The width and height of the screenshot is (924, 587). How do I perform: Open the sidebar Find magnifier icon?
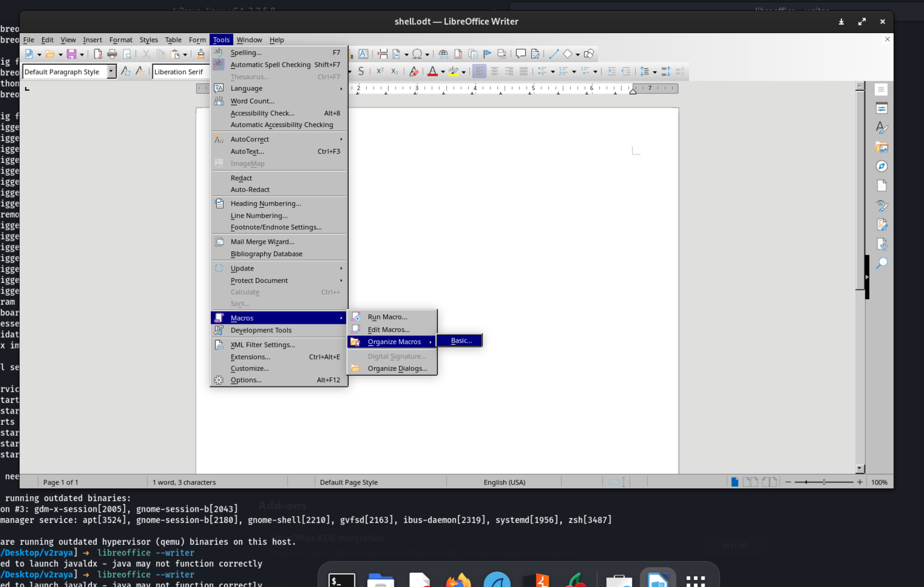pyautogui.click(x=881, y=263)
